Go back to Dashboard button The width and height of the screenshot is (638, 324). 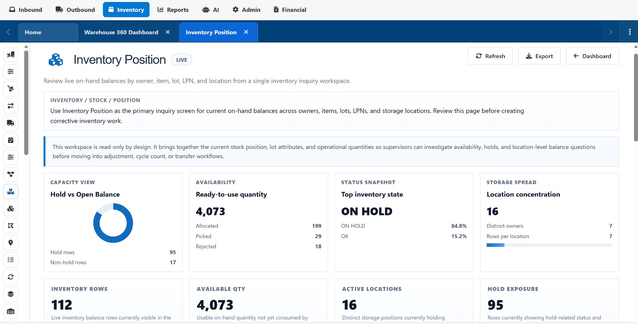click(592, 56)
